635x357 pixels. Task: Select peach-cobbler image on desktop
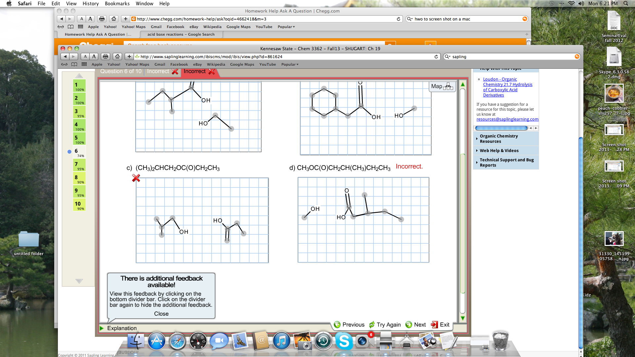tap(614, 99)
